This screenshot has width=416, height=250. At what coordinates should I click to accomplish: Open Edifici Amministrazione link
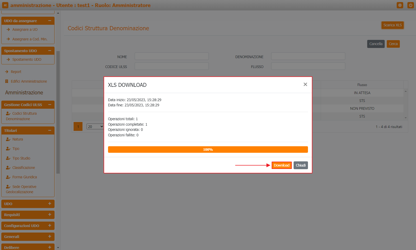pos(29,81)
